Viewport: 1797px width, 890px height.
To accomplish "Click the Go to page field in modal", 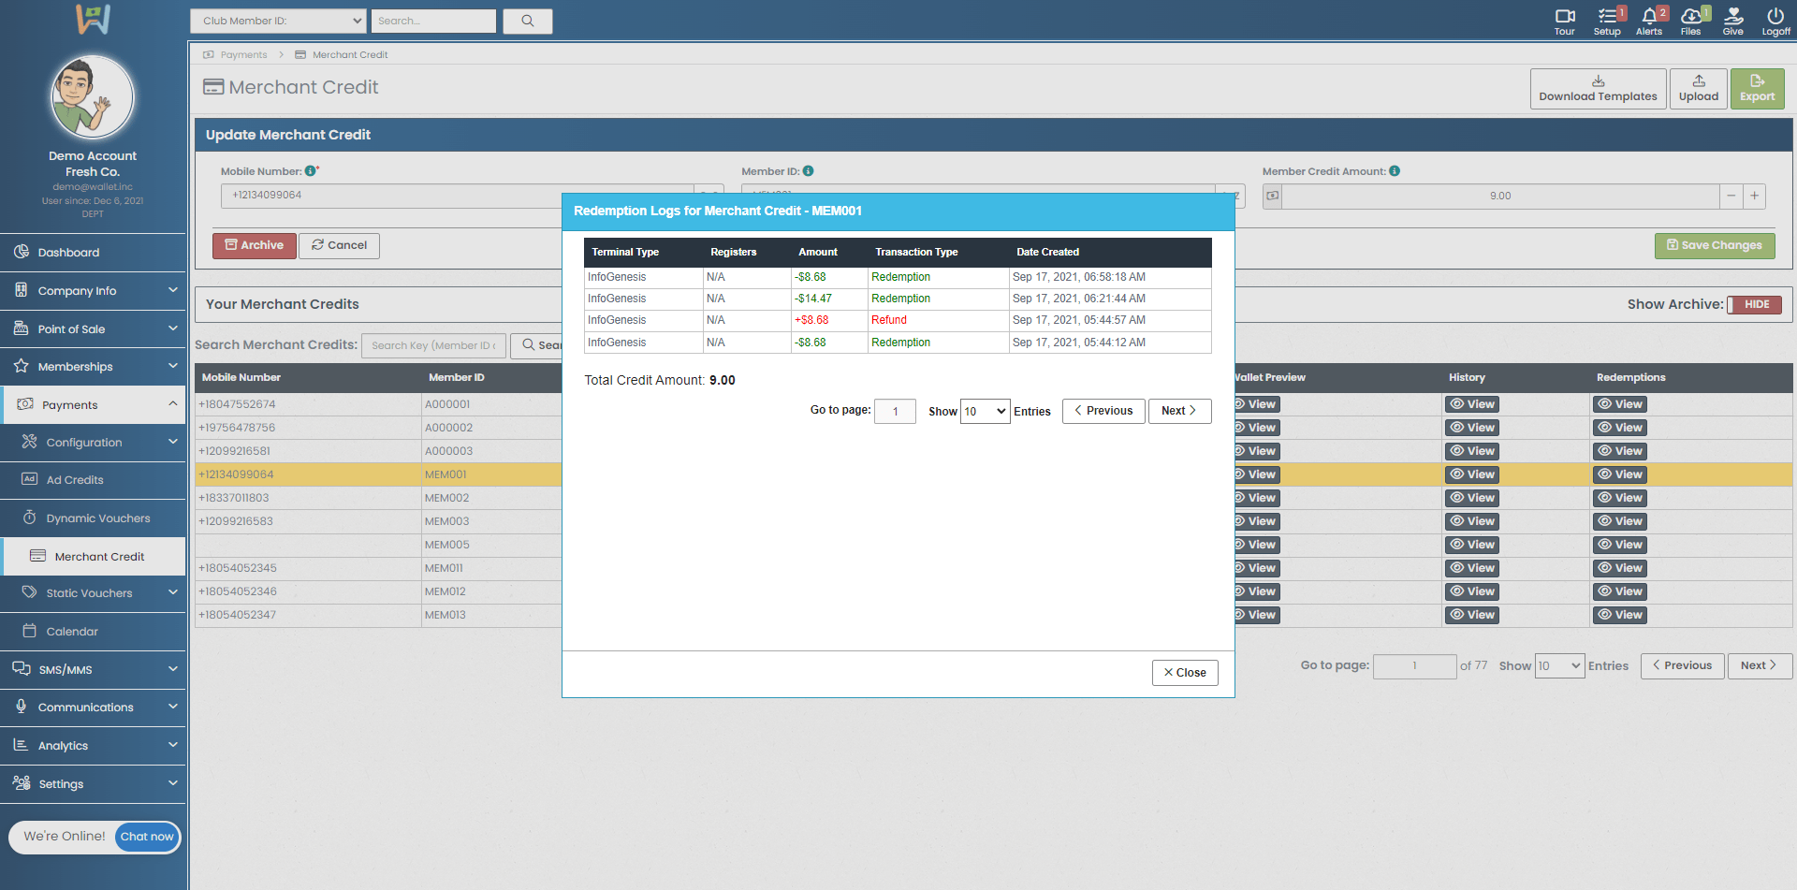I will coord(895,412).
